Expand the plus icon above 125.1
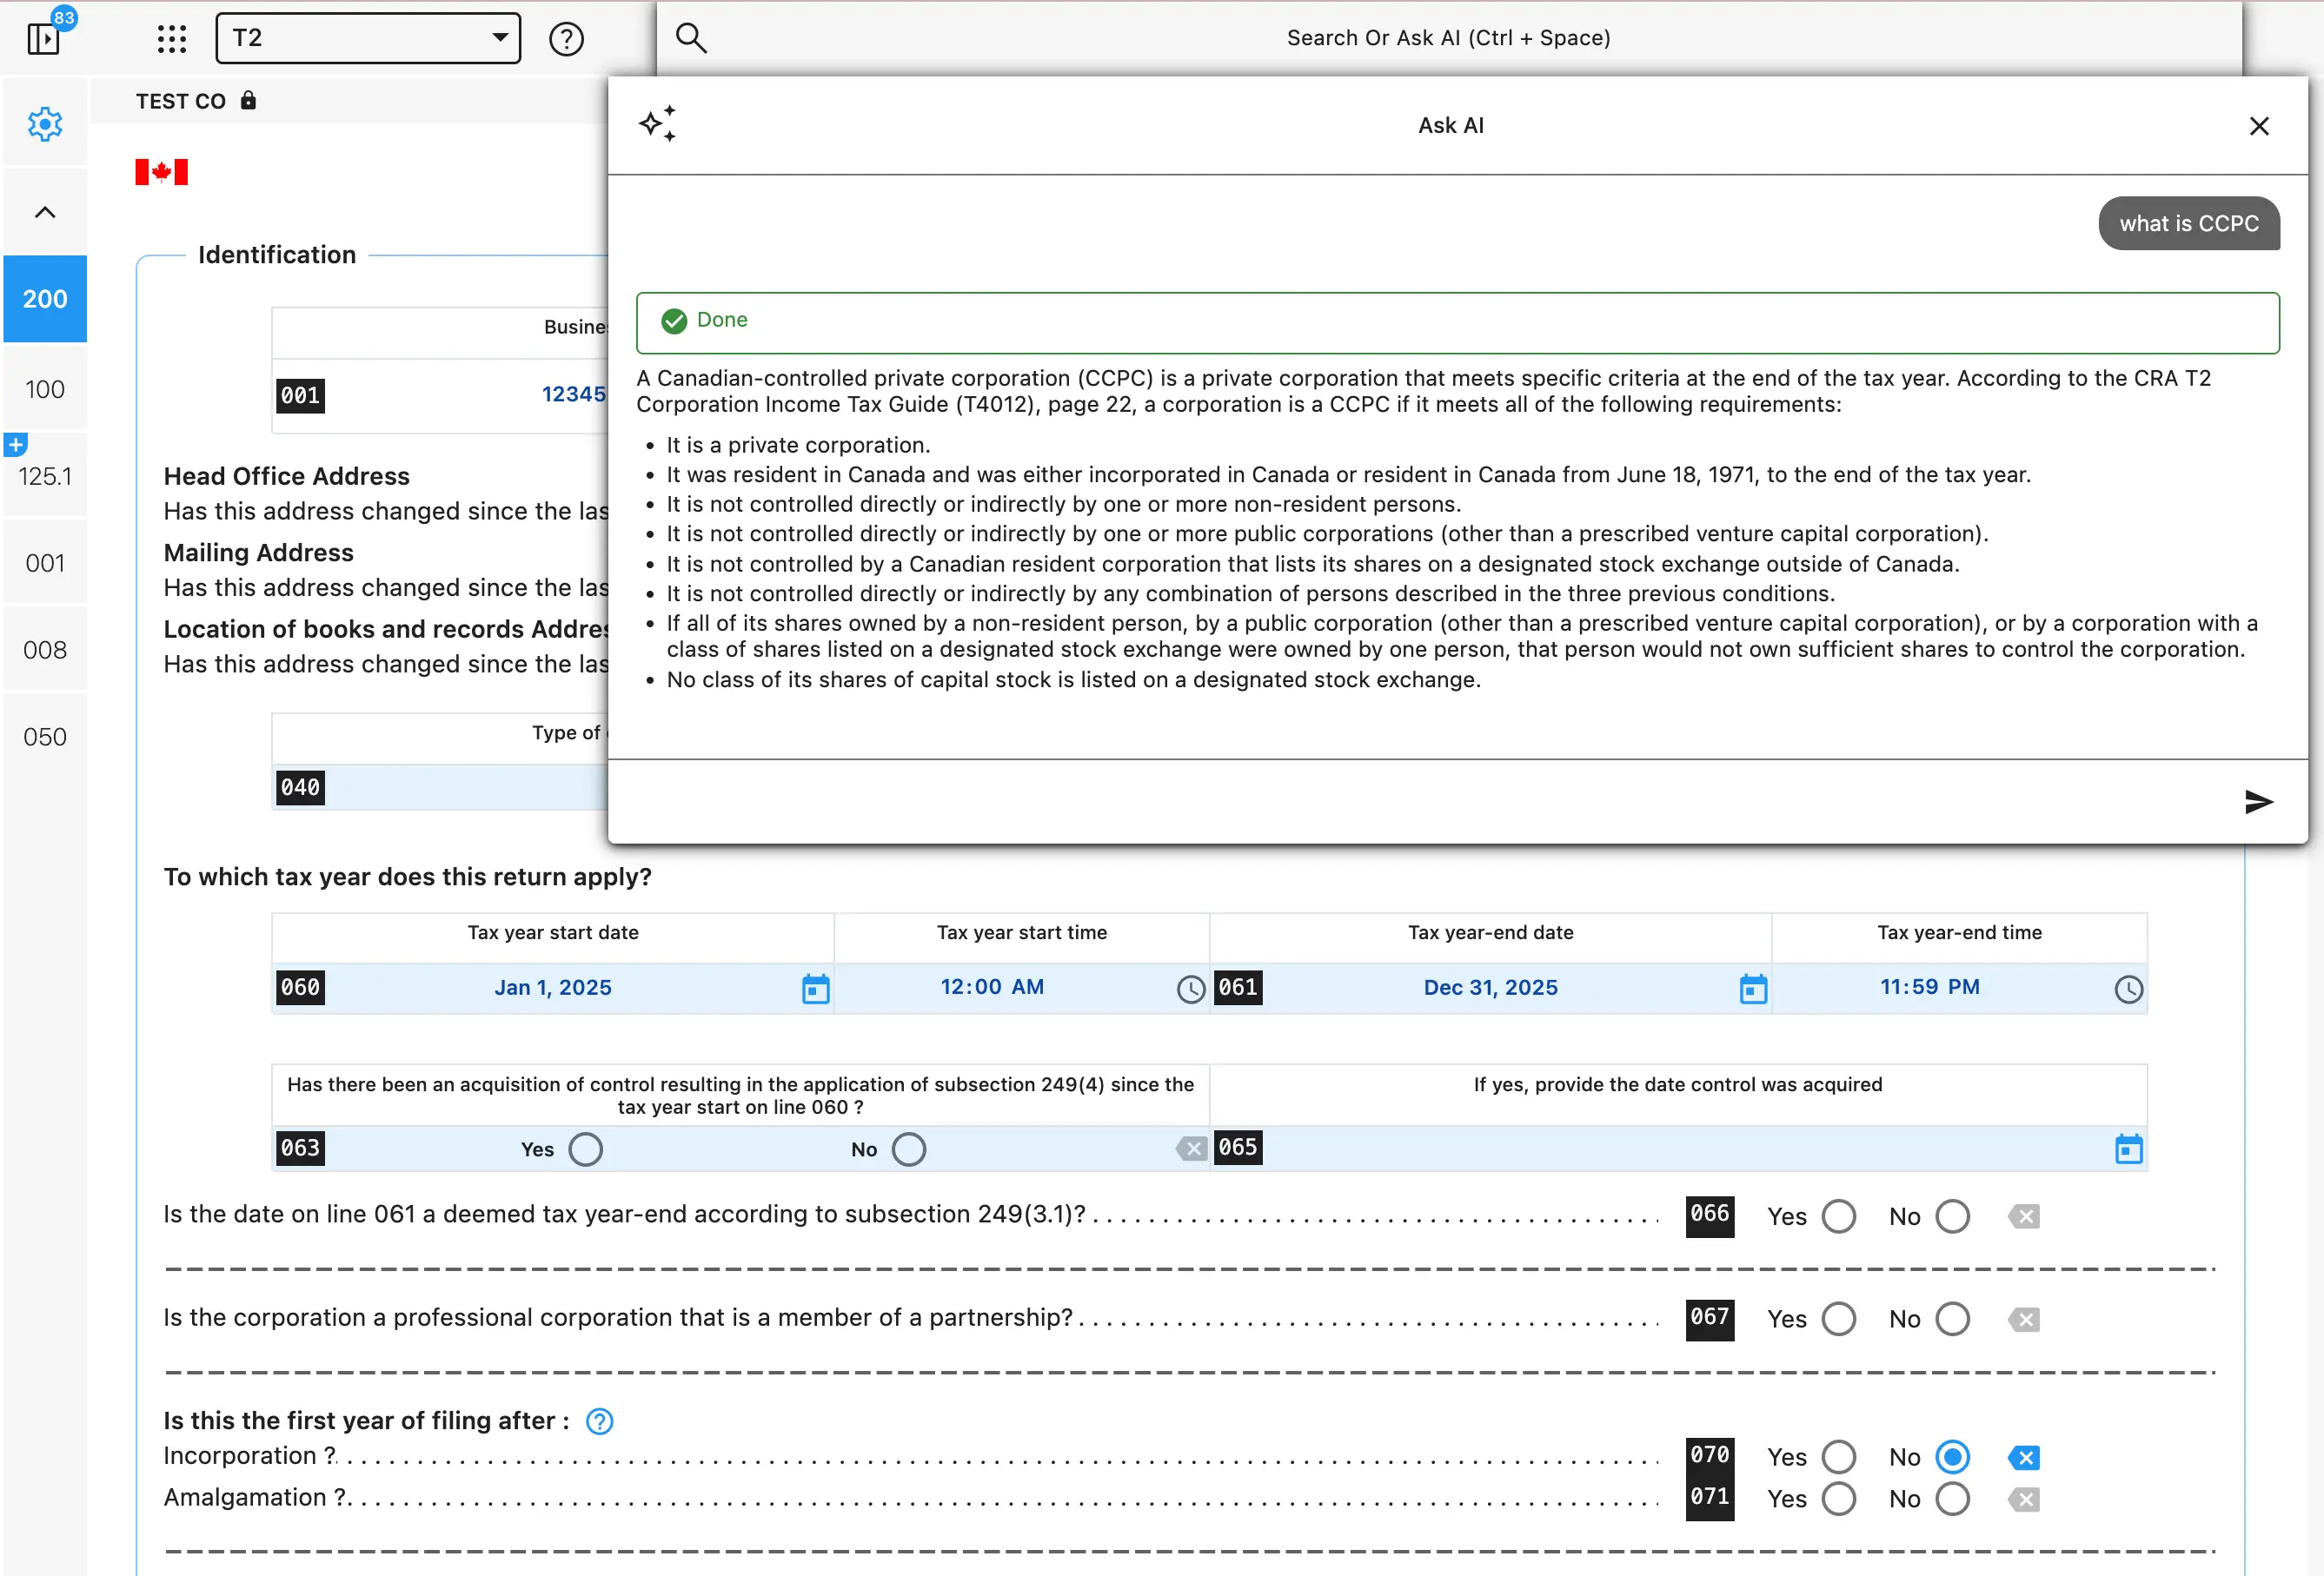The image size is (2324, 1576). (x=16, y=445)
